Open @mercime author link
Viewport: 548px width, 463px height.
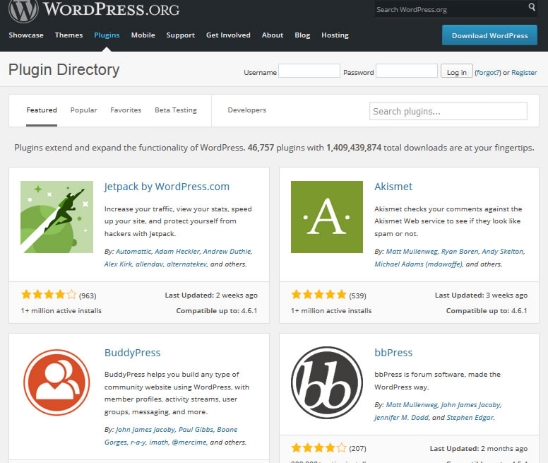click(x=189, y=442)
